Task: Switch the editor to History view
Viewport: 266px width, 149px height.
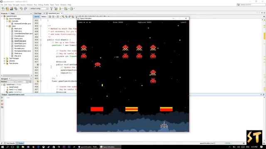Action: click(44, 17)
